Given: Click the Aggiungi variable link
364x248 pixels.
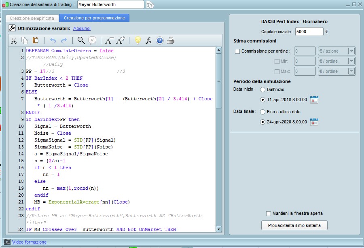Looking at the screenshot, I should [82, 28].
